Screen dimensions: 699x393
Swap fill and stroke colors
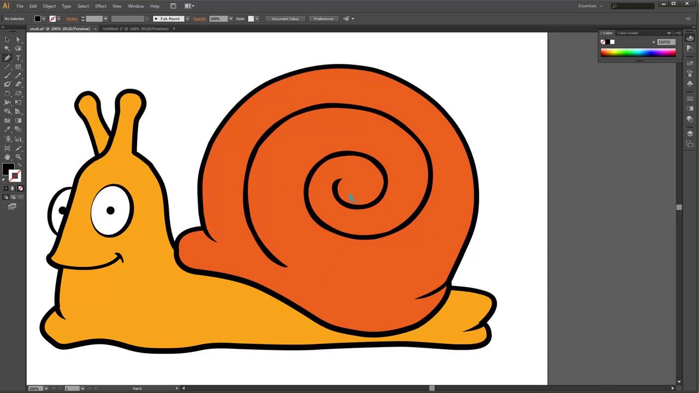tap(19, 165)
